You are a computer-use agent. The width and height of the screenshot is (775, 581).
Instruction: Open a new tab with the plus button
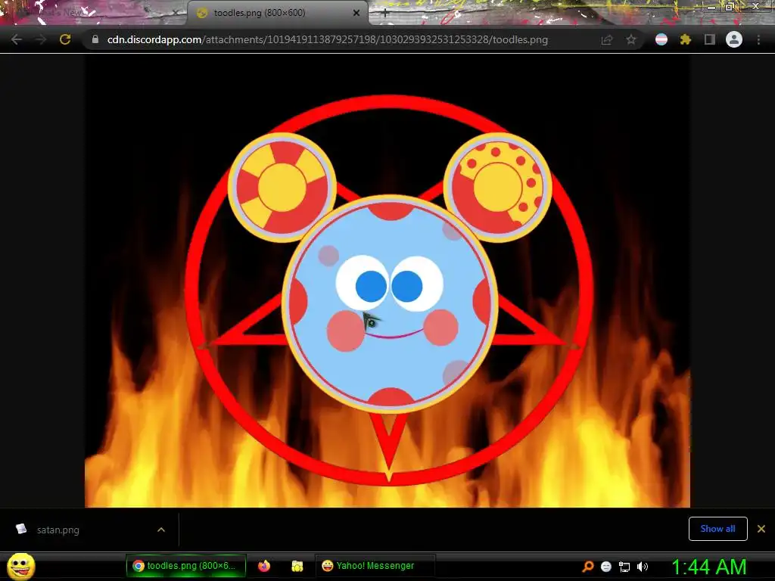[x=385, y=14]
